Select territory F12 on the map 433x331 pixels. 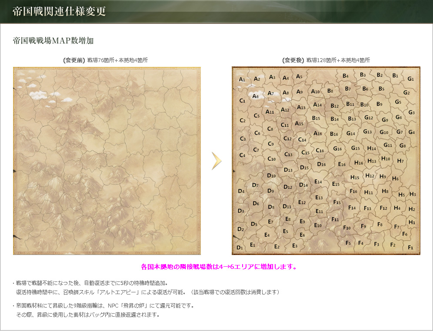383,208
